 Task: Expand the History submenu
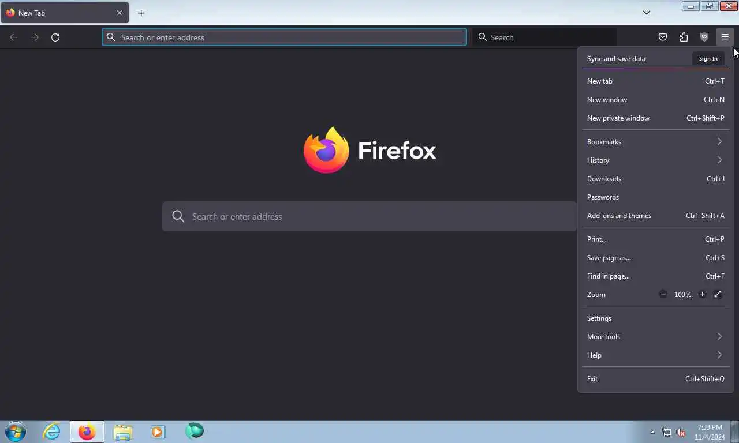tap(655, 160)
